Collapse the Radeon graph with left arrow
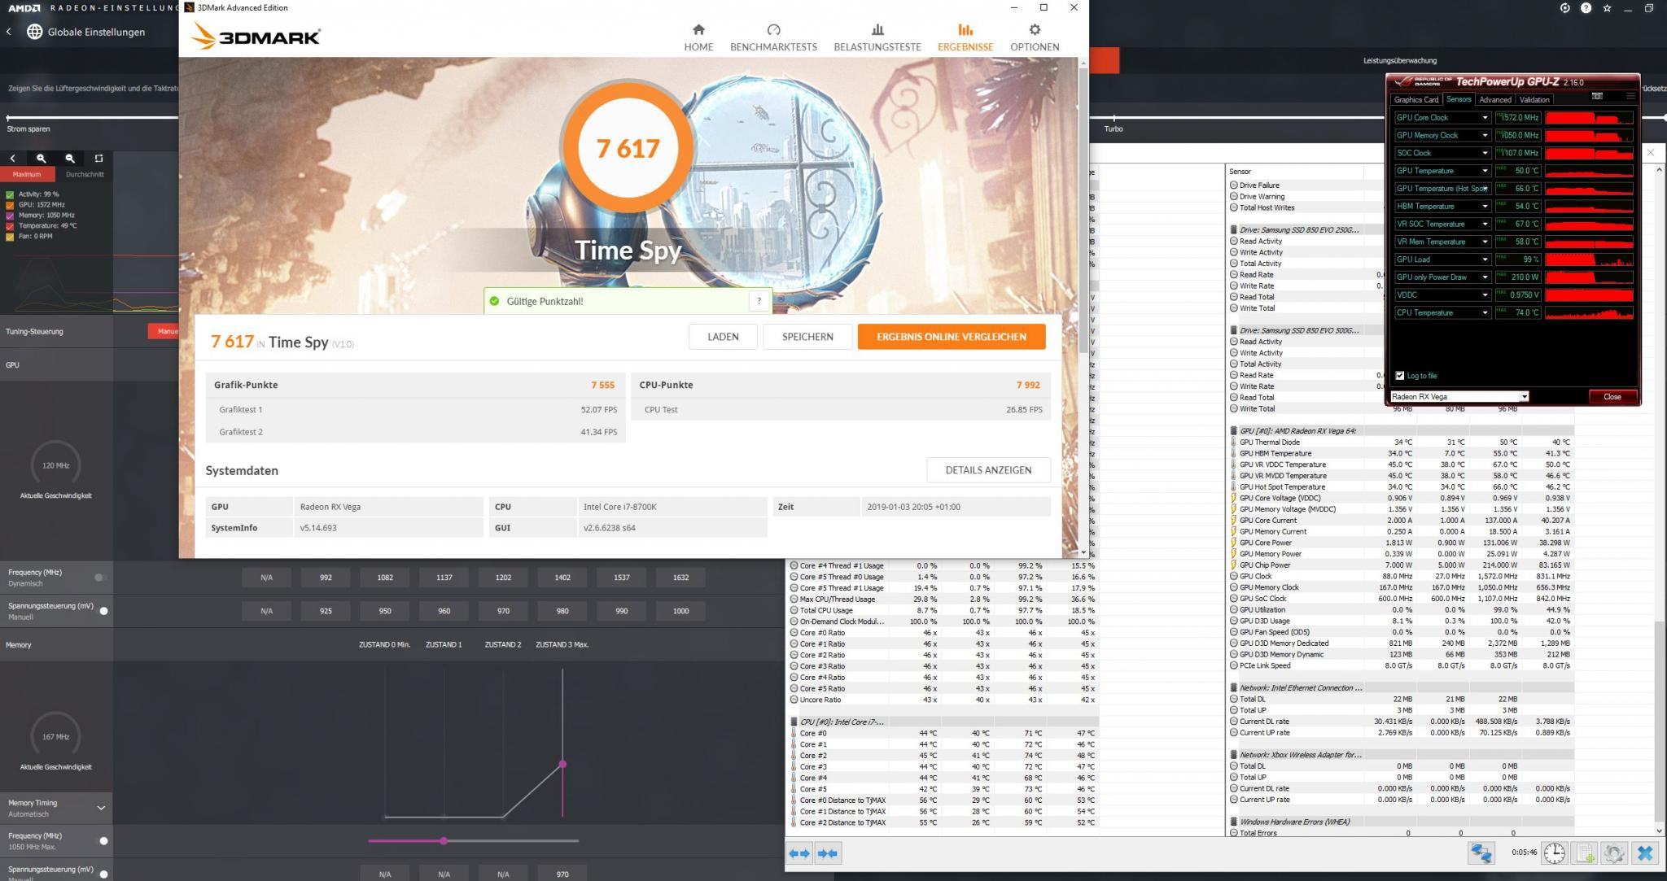This screenshot has height=881, width=1667. pyautogui.click(x=12, y=158)
